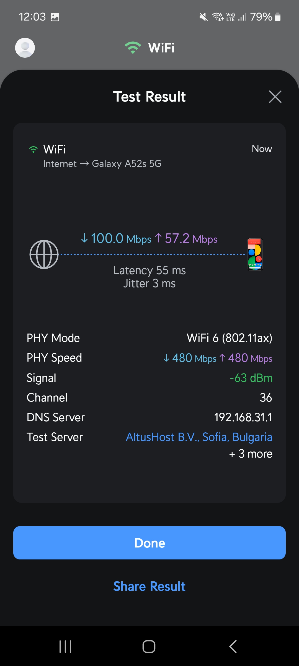Tap the upload speed 57.2 Mbps value
Screen dimensions: 299x666
coord(186,238)
